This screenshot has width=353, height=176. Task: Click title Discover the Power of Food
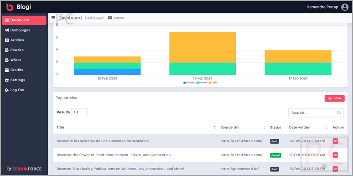click(114, 155)
